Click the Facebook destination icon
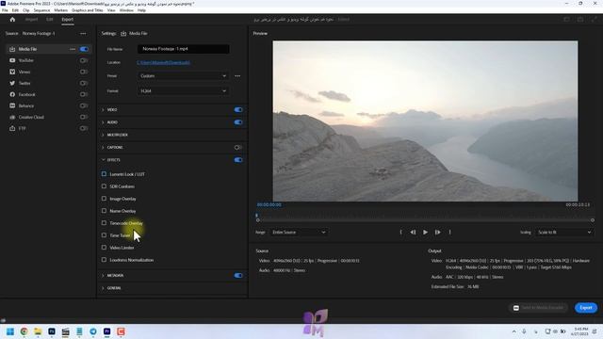Viewport: 603px width, 339px height. pyautogui.click(x=12, y=94)
